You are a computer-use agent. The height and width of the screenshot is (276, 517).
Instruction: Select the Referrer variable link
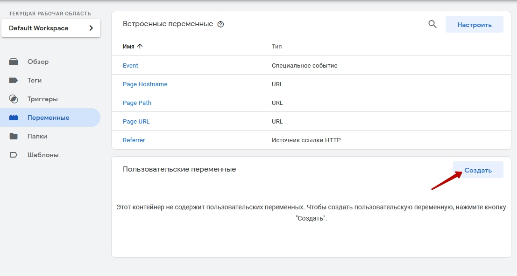click(134, 140)
